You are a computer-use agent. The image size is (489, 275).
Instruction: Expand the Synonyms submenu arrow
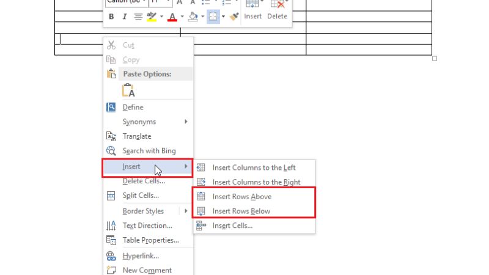coord(186,122)
